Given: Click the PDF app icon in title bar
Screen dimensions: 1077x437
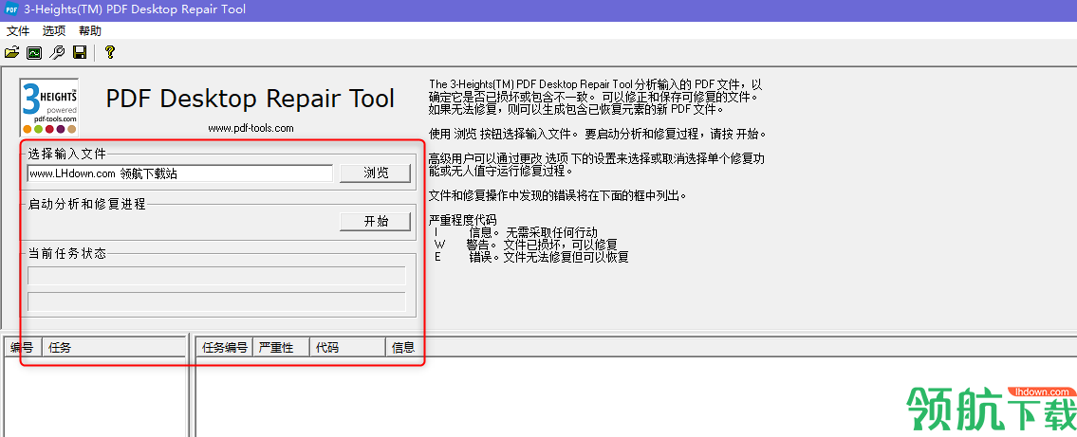Looking at the screenshot, I should coord(11,9).
